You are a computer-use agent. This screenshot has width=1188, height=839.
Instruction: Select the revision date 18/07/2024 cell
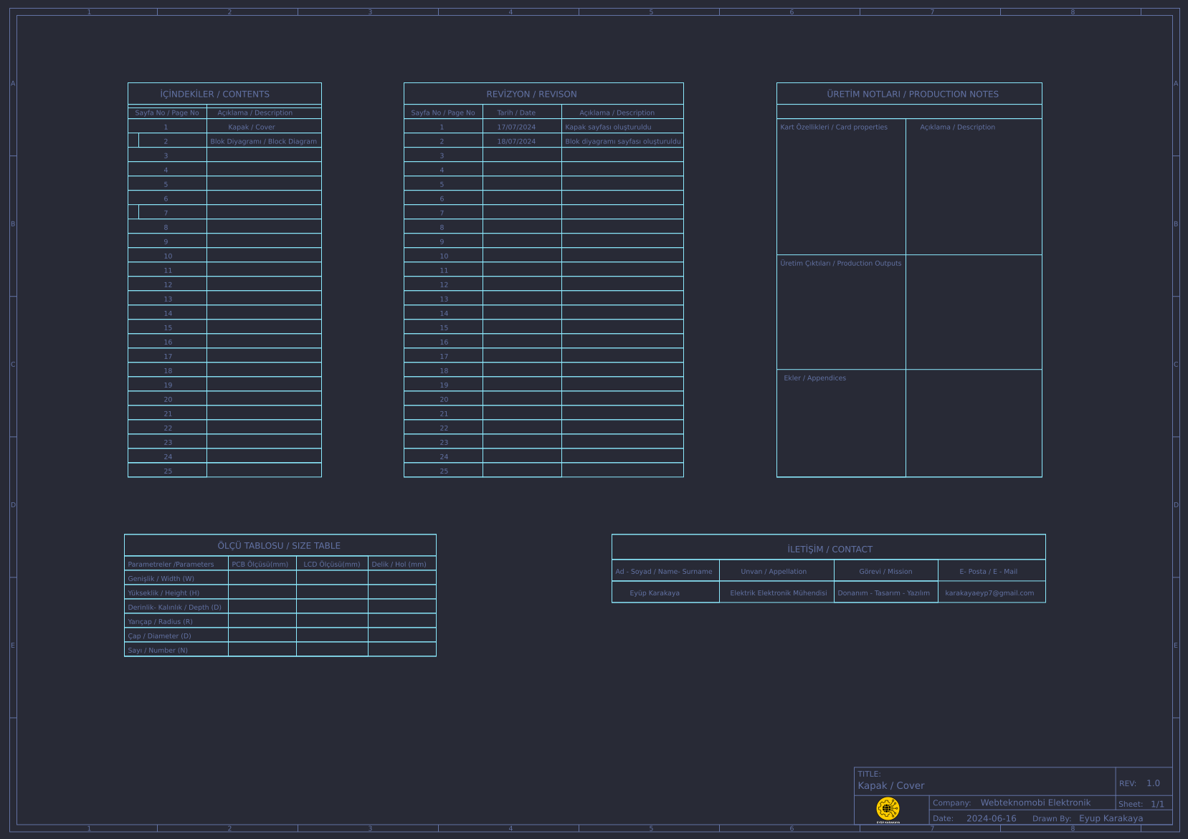tap(516, 141)
